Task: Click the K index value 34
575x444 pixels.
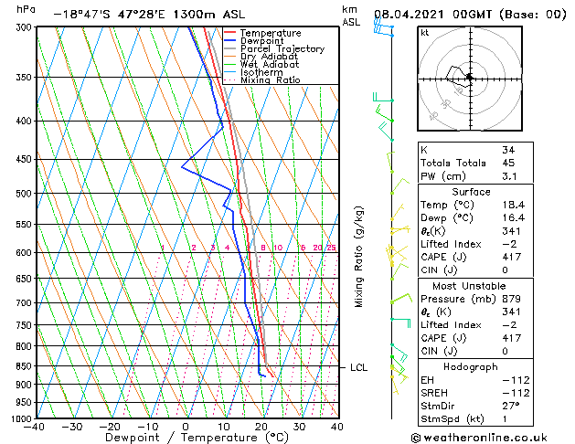Action: 508,150
